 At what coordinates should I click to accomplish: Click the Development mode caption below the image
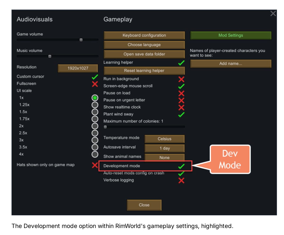[x=122, y=226]
